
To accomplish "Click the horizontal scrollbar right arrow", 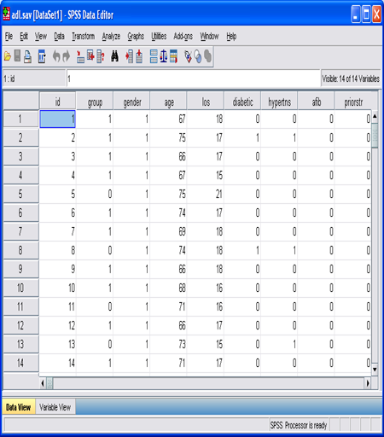I will click(x=368, y=383).
